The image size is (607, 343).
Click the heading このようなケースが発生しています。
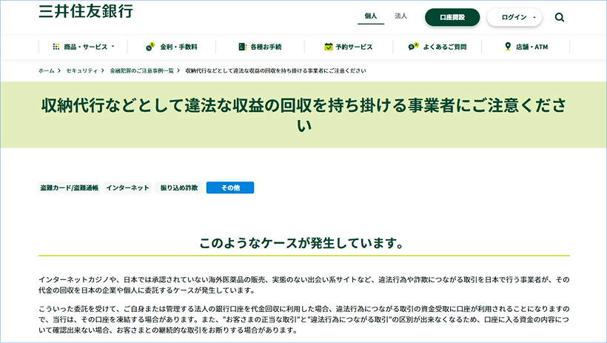302,243
